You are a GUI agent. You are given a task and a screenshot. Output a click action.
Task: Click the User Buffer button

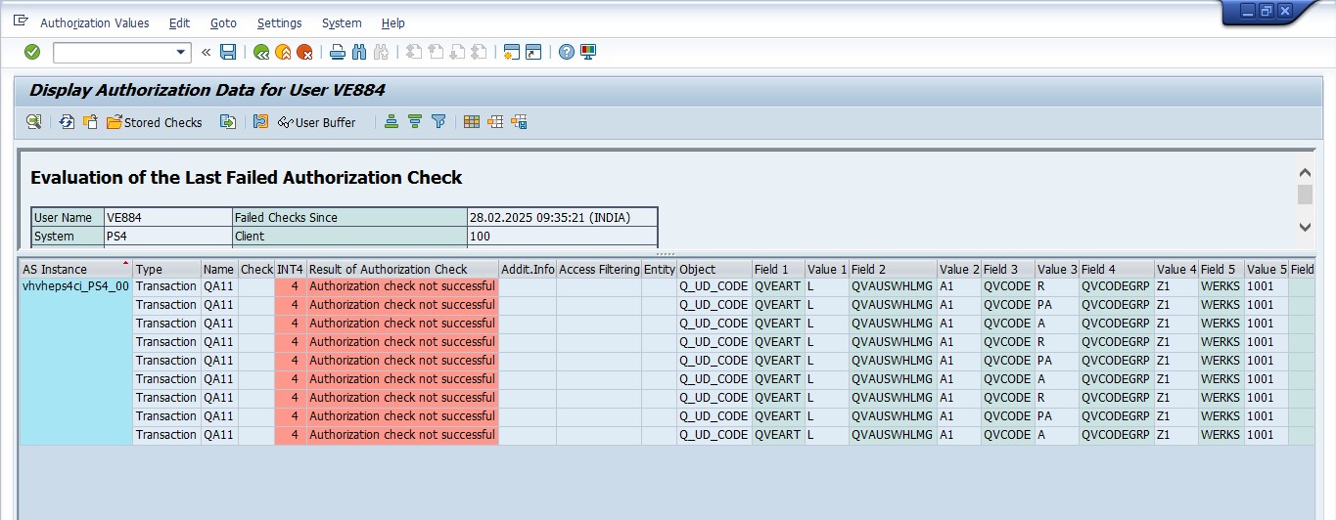317,122
